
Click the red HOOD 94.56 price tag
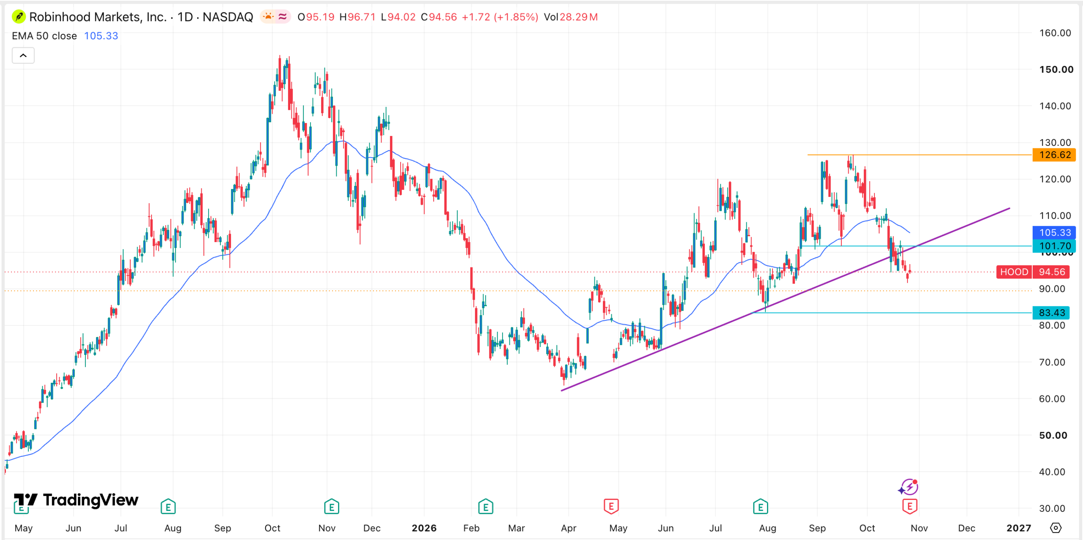1033,272
